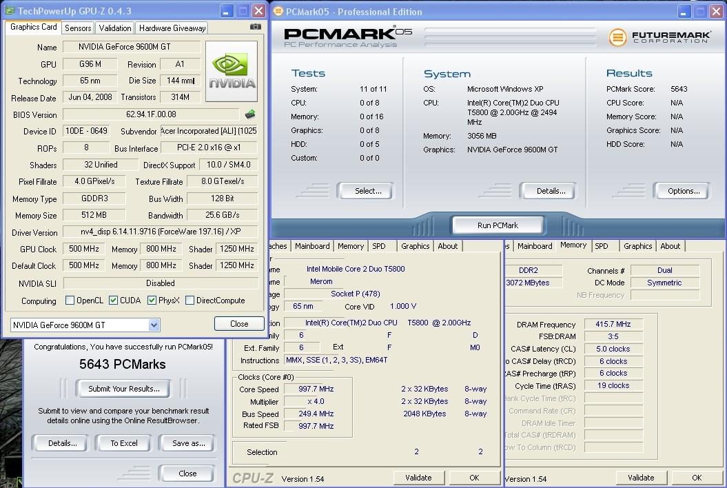The width and height of the screenshot is (727, 488).
Task: Click the Channels # Dual value
Action: [x=664, y=270]
